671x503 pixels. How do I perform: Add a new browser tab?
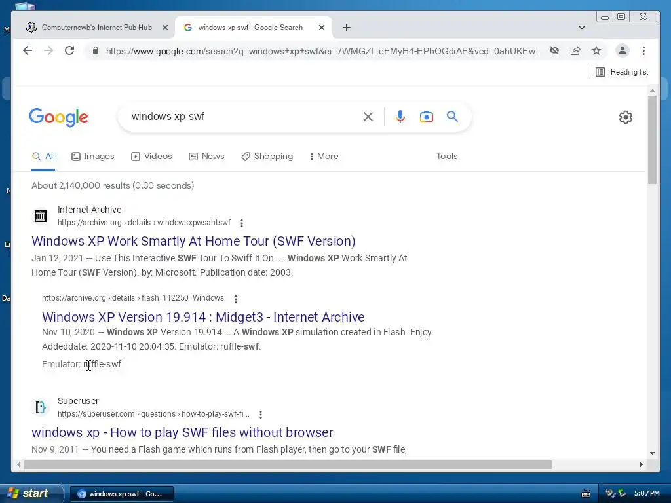pyautogui.click(x=347, y=28)
